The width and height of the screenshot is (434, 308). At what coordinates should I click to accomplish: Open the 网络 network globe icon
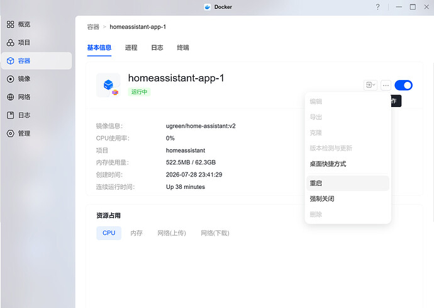click(10, 97)
